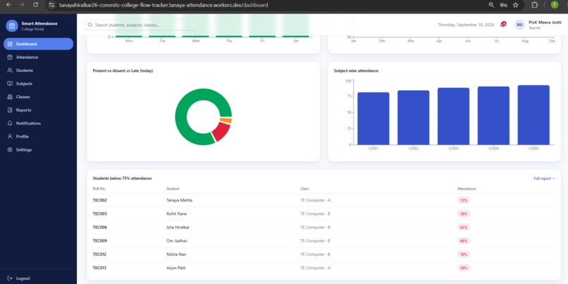The height and width of the screenshot is (284, 568).
Task: Bookmark the page with the star icon
Action: (515, 5)
